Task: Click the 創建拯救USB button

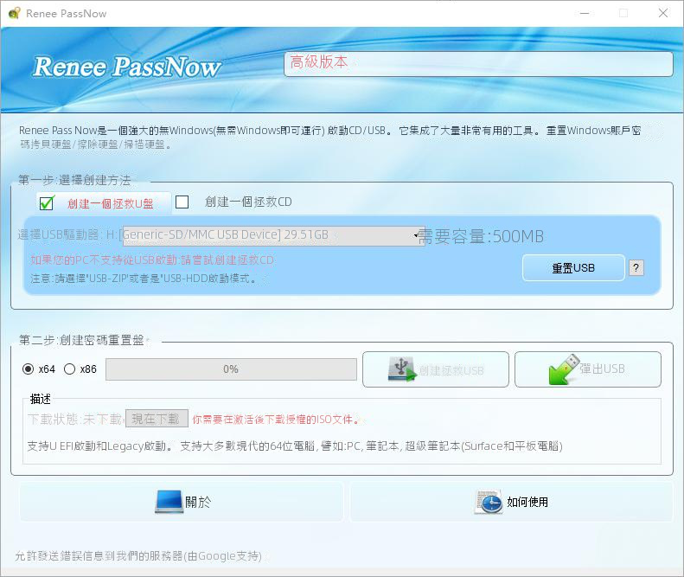Action: click(435, 369)
